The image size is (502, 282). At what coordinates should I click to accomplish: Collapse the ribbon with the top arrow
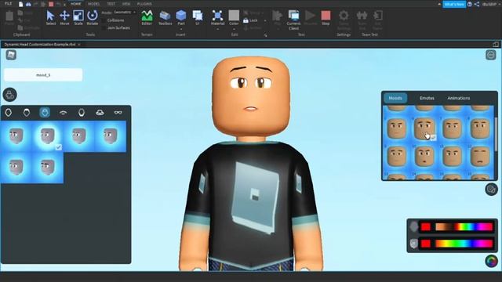(x=439, y=4)
